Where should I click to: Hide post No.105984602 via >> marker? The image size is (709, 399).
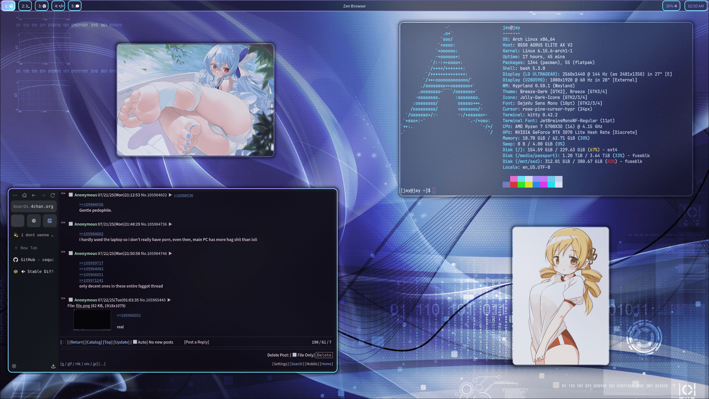[x=63, y=193]
